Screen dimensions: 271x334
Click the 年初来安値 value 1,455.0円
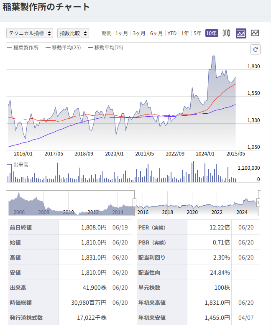[217, 318]
